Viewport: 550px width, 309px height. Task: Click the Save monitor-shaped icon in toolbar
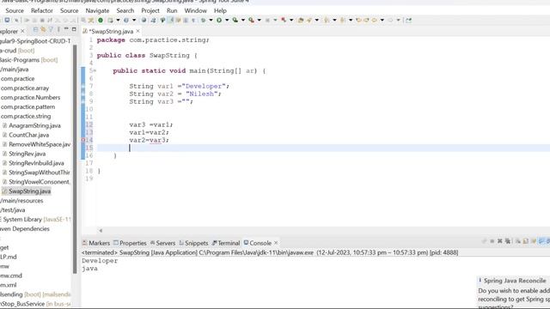[x=7, y=20]
